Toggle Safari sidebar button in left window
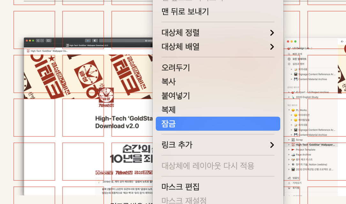Viewport: 346px width, 204px height. (49, 40)
